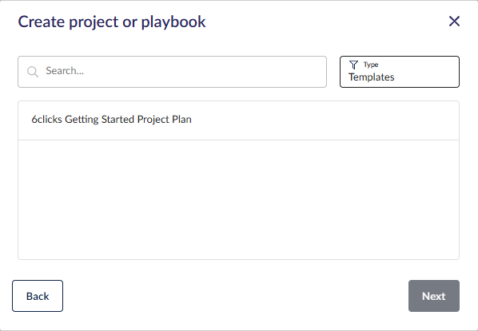
Task: Close the Create project or playbook dialog
Action: pyautogui.click(x=454, y=22)
